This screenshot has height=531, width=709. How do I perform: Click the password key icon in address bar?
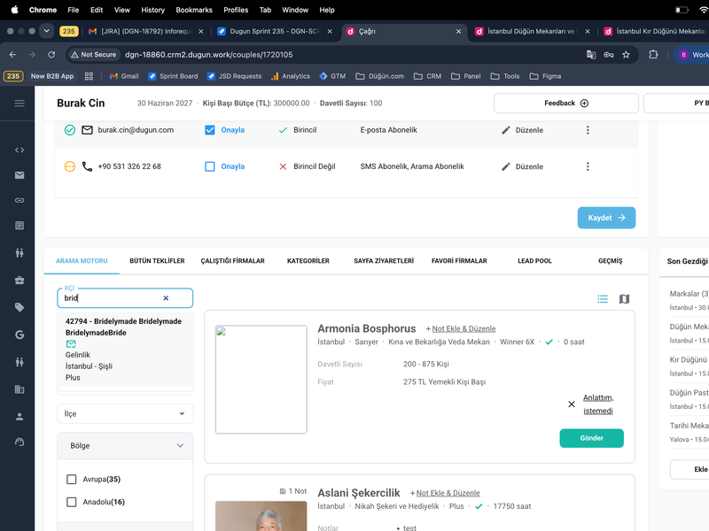609,55
